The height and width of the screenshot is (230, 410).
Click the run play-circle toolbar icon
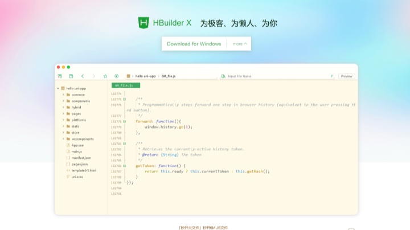(x=116, y=76)
